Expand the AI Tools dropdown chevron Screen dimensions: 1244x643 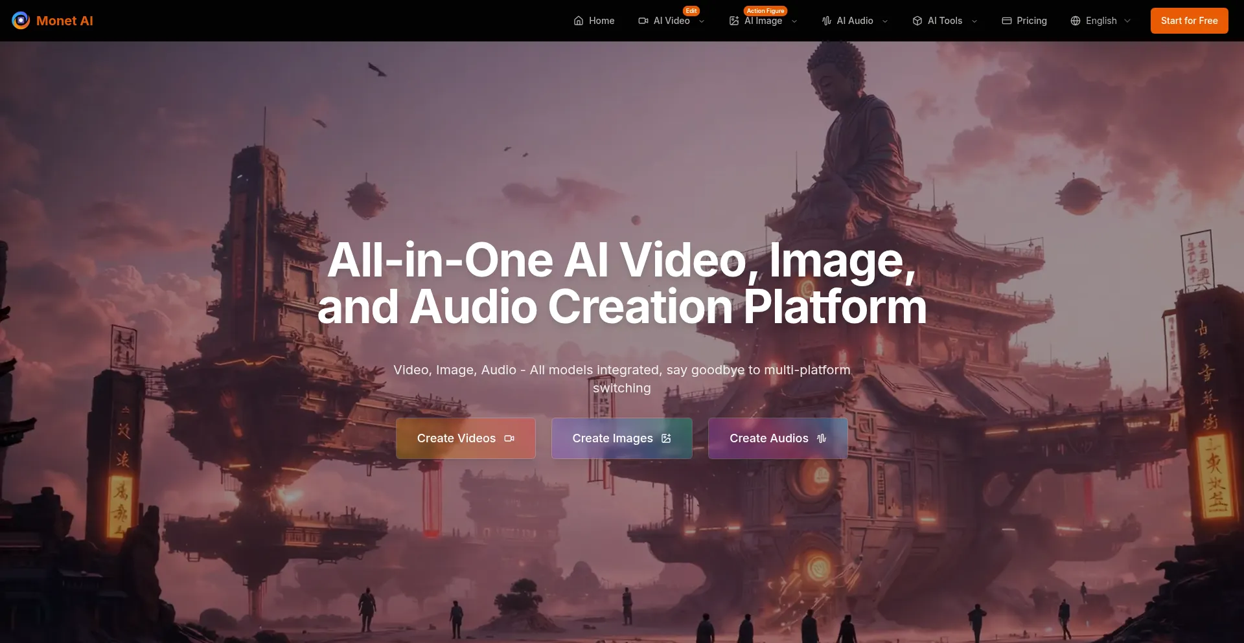(x=974, y=21)
